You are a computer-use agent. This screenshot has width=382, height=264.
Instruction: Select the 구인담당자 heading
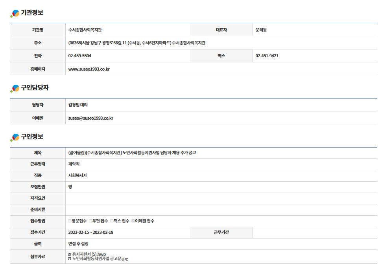click(x=35, y=88)
